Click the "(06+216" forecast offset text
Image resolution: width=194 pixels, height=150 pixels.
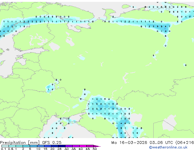coord(185,143)
